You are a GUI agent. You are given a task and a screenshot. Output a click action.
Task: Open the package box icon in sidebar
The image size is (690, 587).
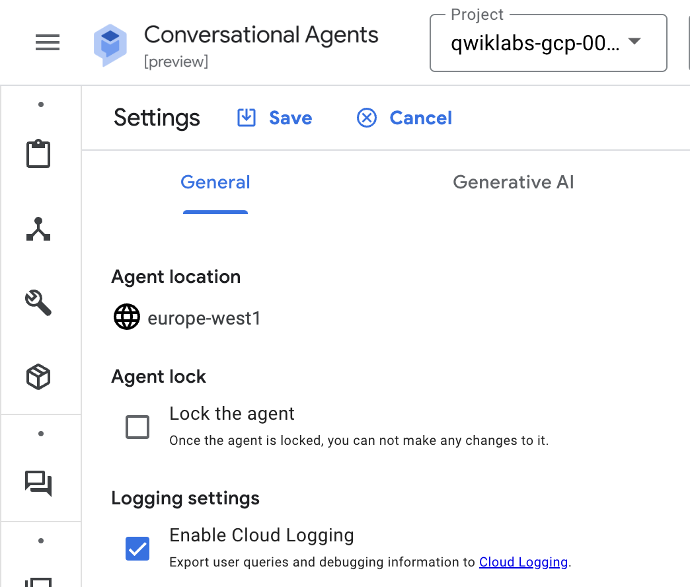(x=38, y=377)
